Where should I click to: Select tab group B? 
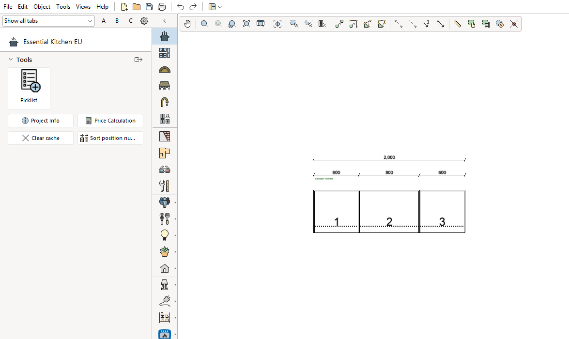[x=117, y=21]
